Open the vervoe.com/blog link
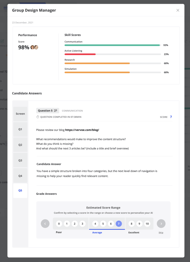The width and height of the screenshot is (190, 262). [82, 130]
